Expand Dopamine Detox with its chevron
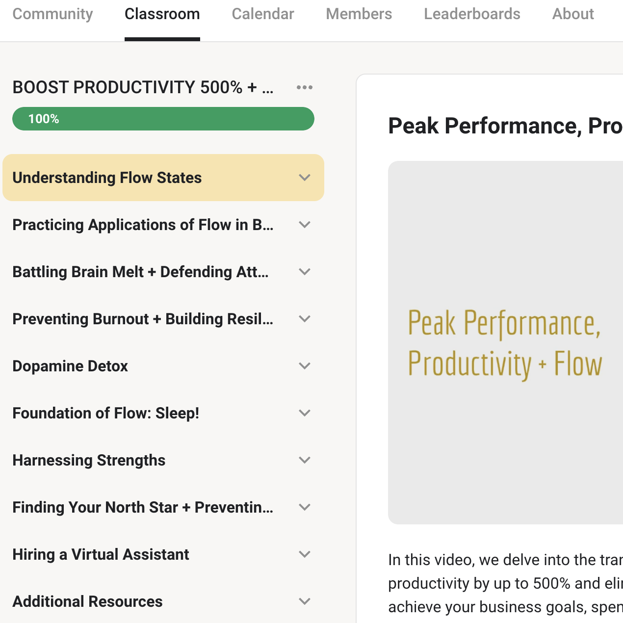 click(x=305, y=366)
